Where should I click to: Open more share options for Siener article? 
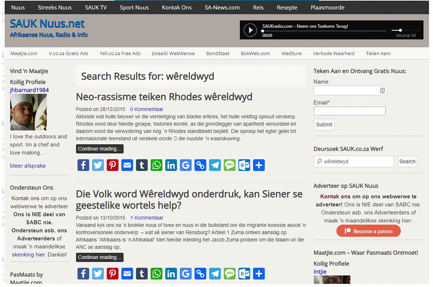click(259, 274)
